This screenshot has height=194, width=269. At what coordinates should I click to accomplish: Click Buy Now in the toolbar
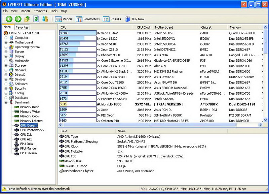(x=135, y=19)
